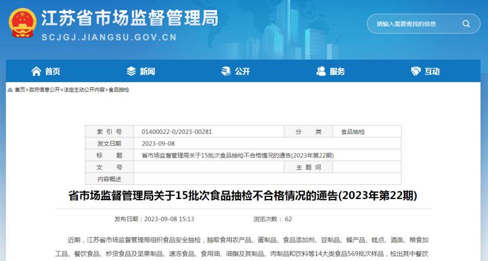Image resolution: width=488 pixels, height=261 pixels.
Task: Click the 内容概述 label cell
Action: point(109,179)
